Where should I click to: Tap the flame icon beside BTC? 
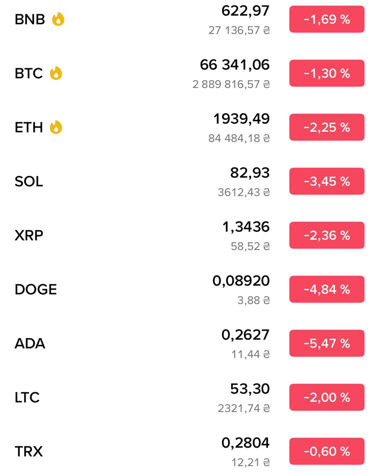(56, 73)
